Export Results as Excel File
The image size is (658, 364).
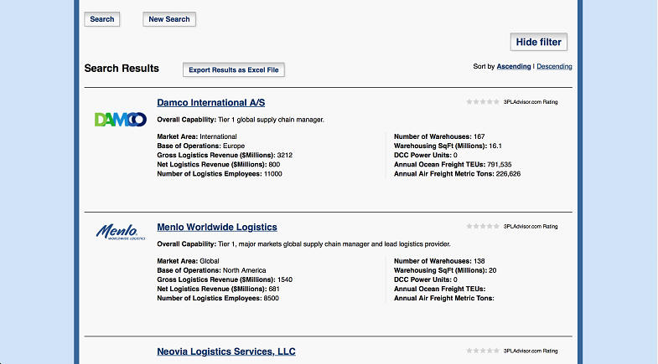(x=234, y=70)
